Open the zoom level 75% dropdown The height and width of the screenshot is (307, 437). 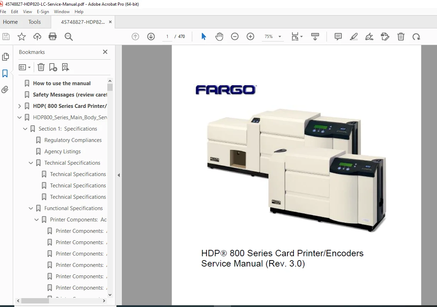pos(273,37)
